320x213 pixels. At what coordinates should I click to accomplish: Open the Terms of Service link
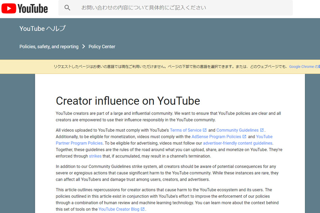(186, 130)
